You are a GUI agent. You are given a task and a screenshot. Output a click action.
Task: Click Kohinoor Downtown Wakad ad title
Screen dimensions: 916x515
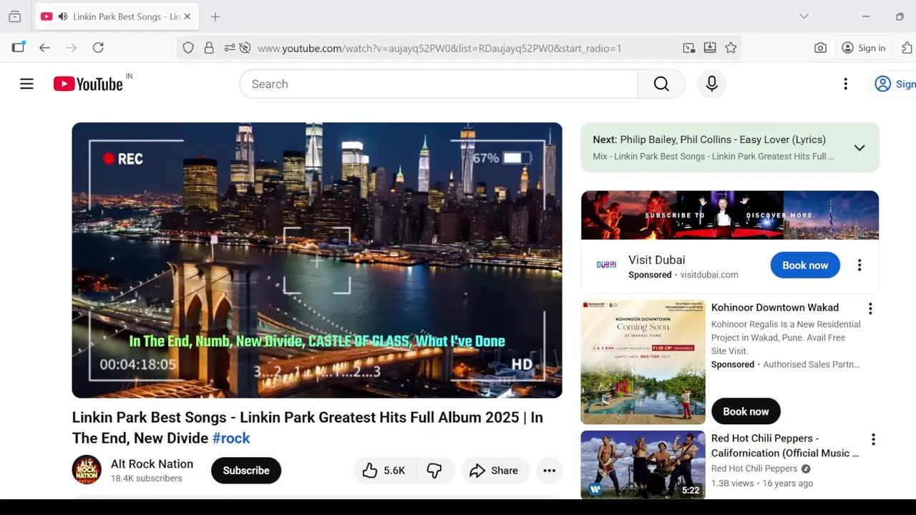click(775, 308)
